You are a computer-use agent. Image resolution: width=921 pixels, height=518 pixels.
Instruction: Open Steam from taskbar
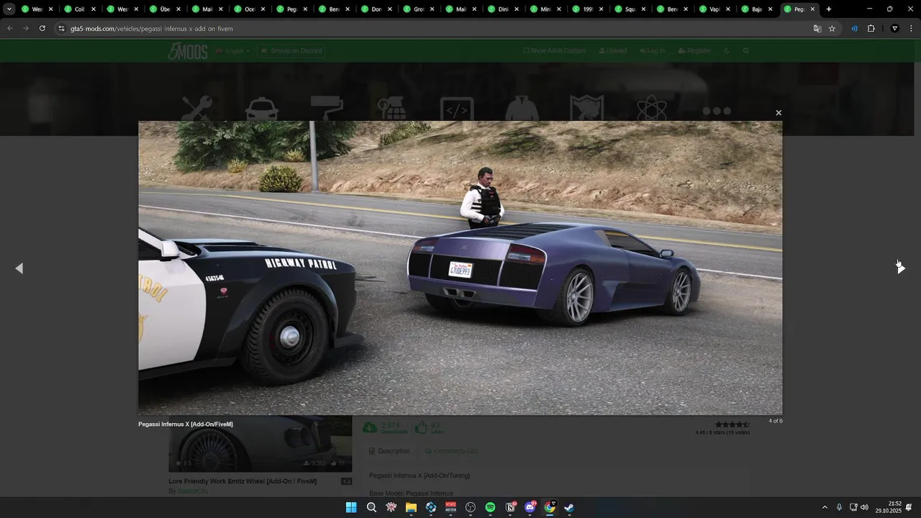point(569,507)
